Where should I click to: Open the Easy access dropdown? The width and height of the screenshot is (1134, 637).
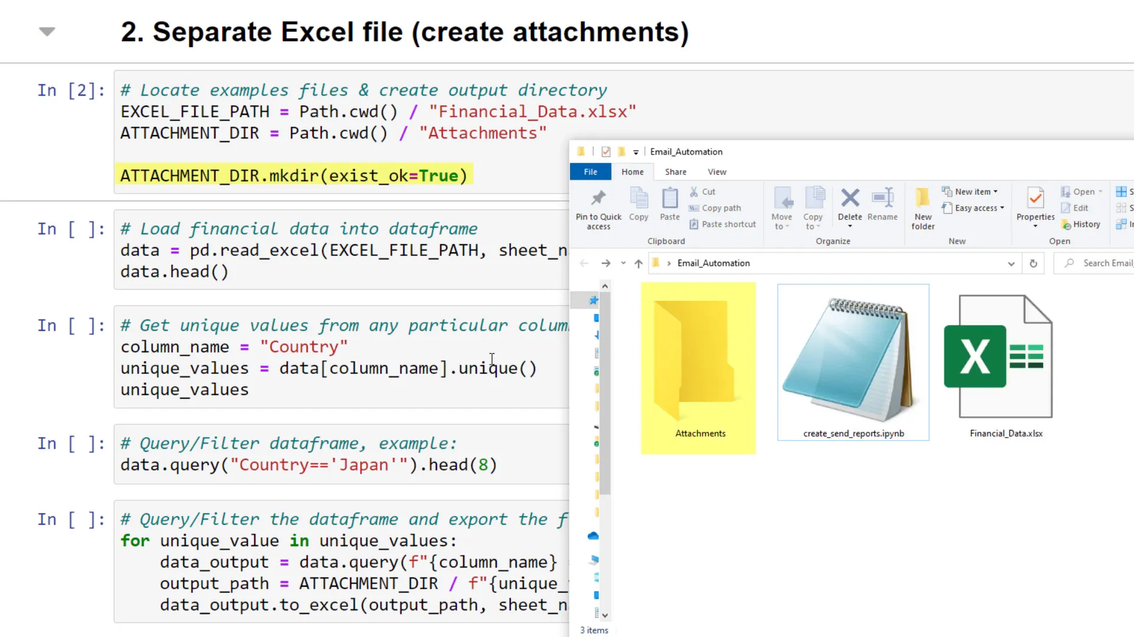973,208
